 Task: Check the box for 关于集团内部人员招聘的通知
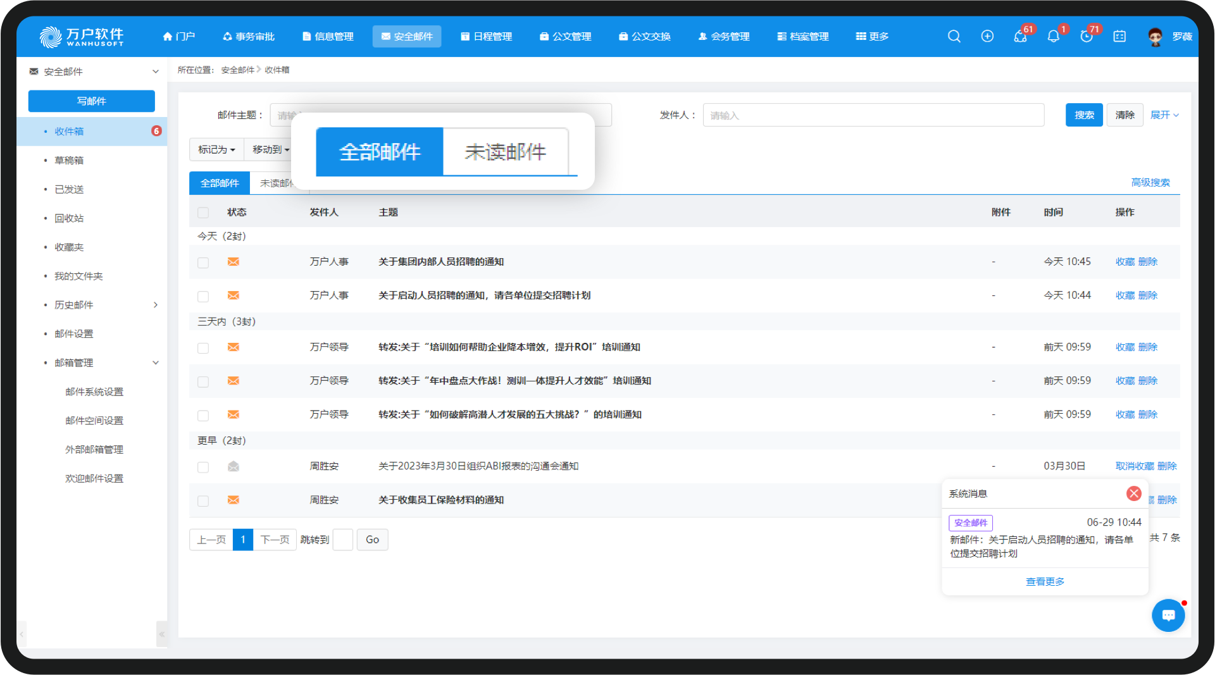pyautogui.click(x=203, y=263)
